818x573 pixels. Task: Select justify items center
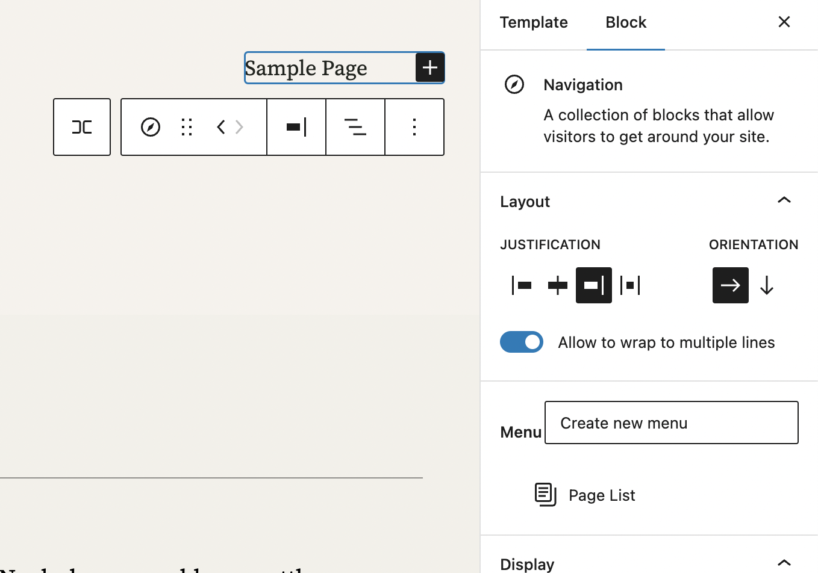click(x=558, y=285)
